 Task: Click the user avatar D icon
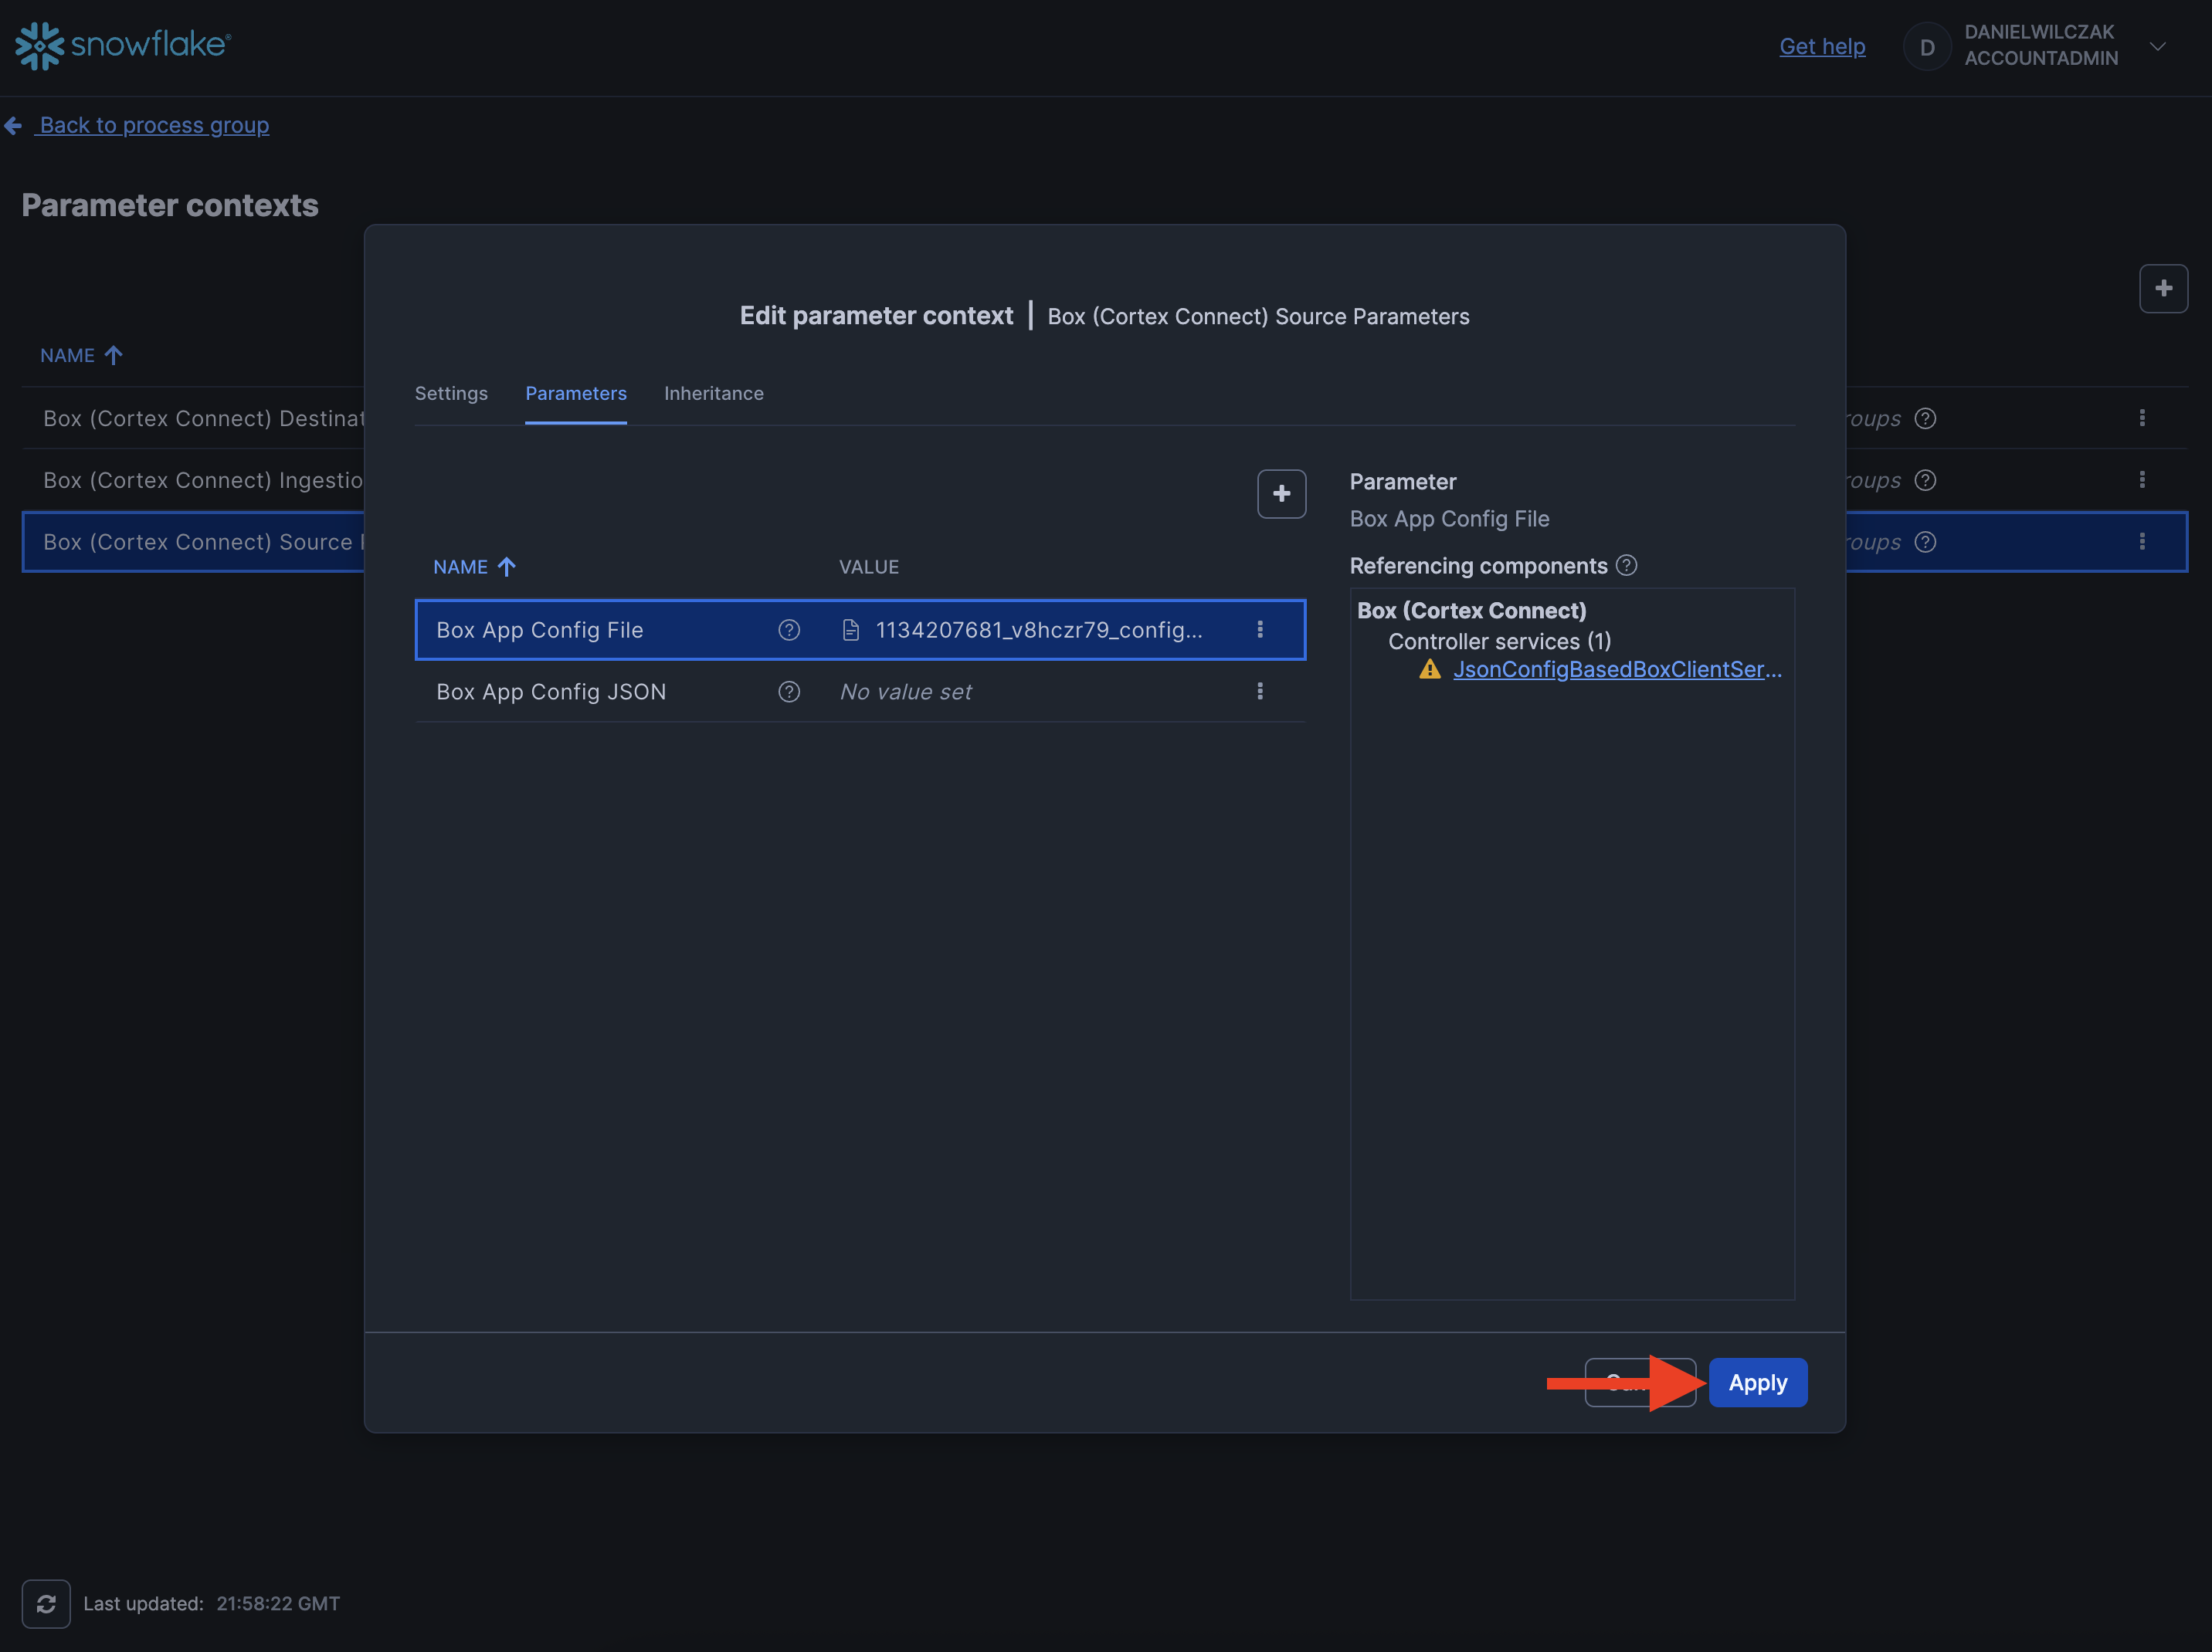(1926, 46)
